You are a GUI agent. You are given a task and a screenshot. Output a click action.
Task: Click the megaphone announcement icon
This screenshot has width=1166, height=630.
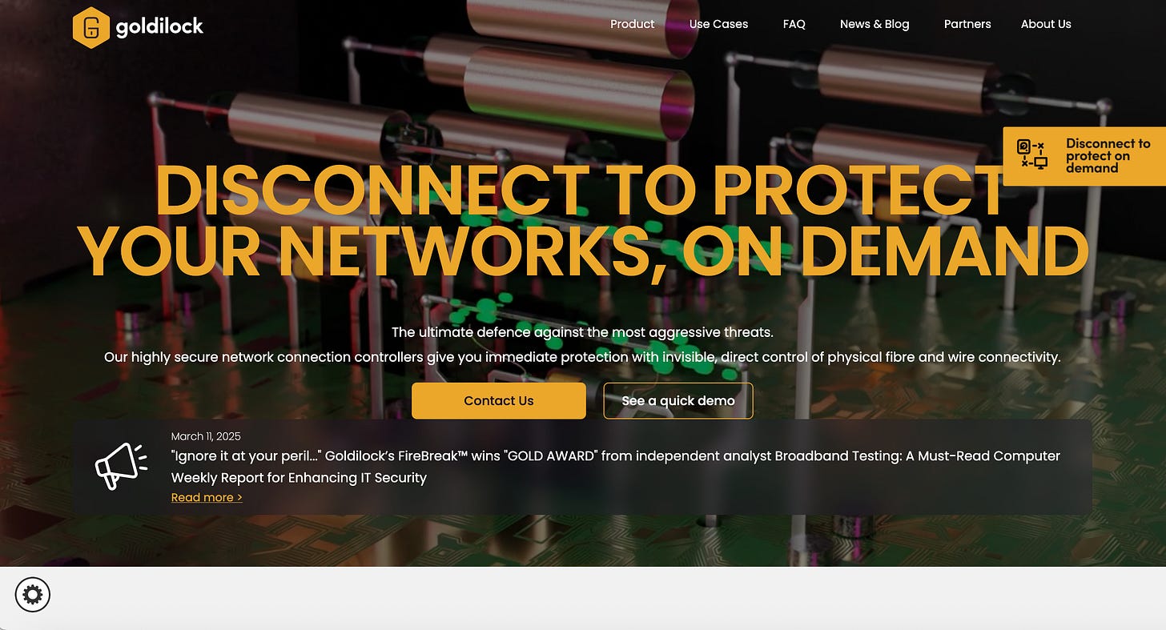[121, 467]
